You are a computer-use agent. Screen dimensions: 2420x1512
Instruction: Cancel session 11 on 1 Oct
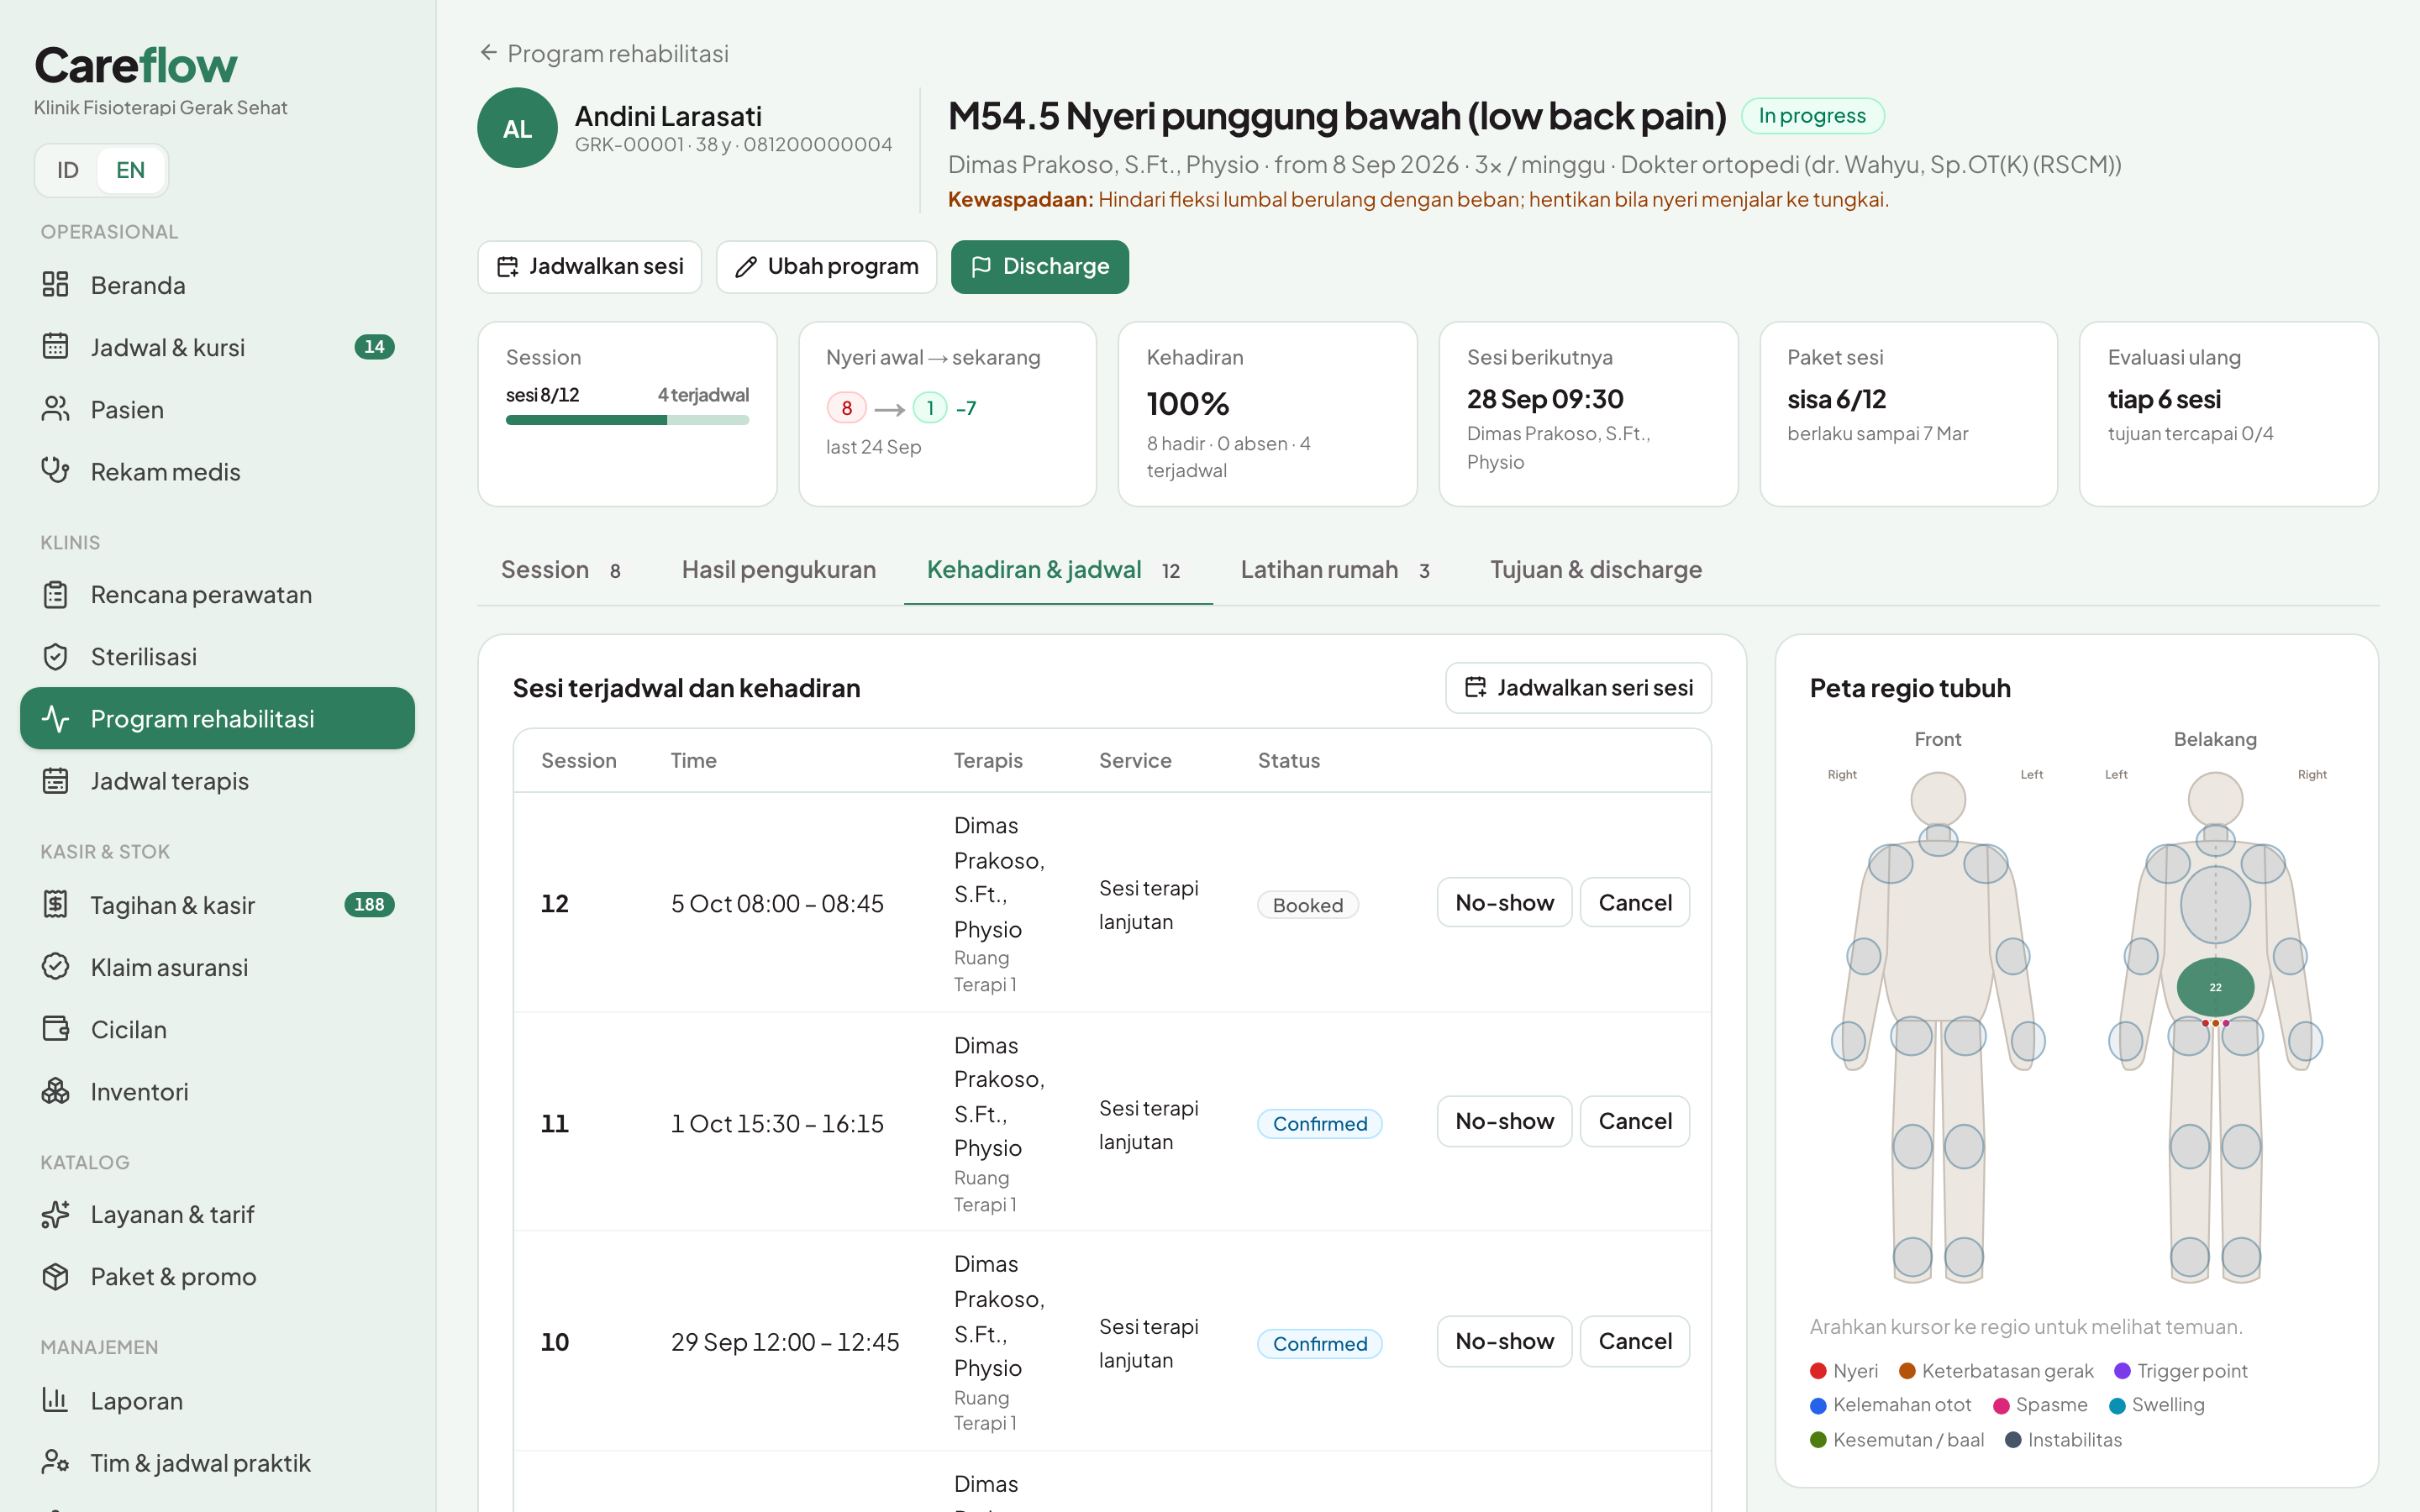pos(1635,1122)
